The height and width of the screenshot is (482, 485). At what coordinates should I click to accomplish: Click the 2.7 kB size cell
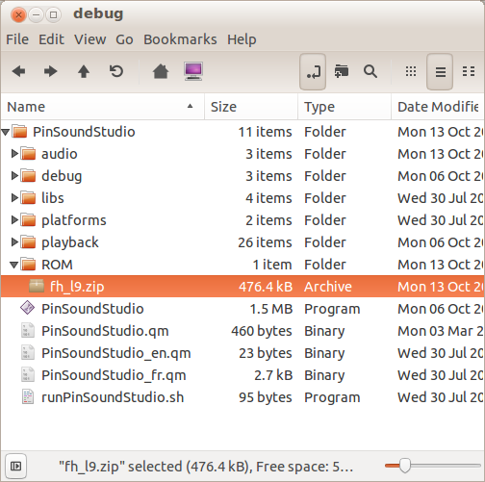tap(273, 375)
